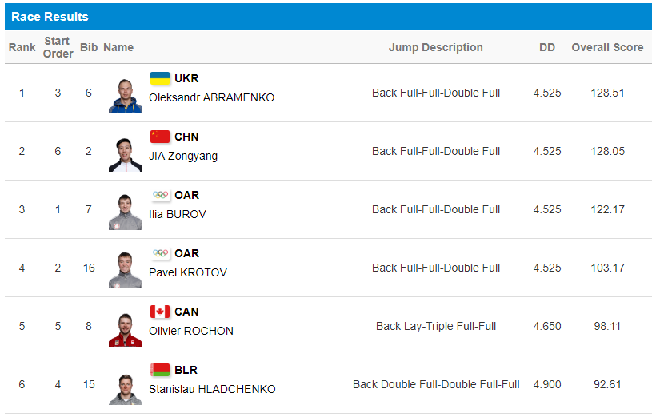The image size is (652, 417).
Task: Sort by the Start Order column header
Action: tap(58, 47)
